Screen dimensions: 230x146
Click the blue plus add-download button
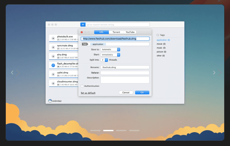(83, 24)
